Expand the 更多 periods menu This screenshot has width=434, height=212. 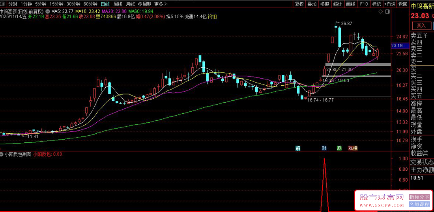[161, 4]
